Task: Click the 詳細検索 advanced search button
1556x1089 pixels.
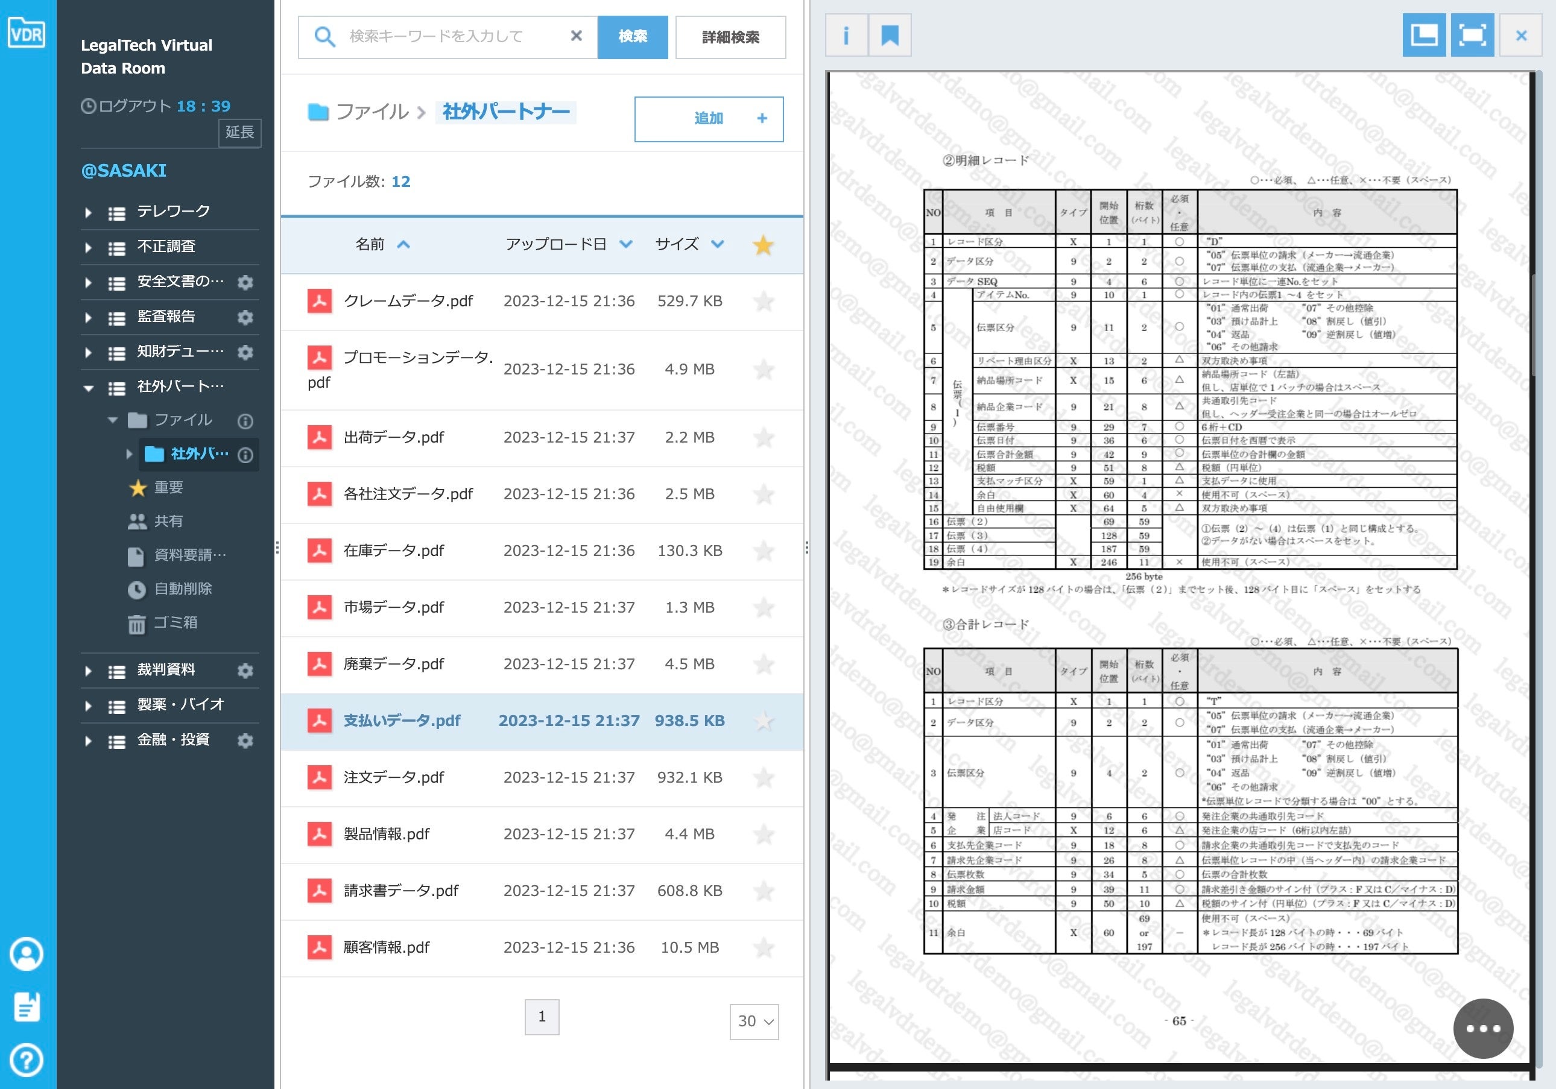Action: pos(730,37)
